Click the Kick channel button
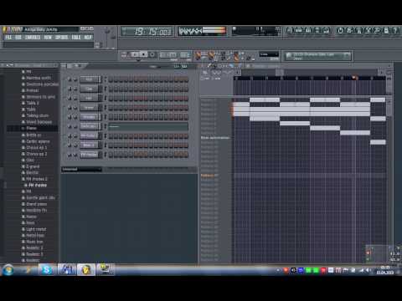The width and height of the screenshot is (402, 301). (x=89, y=79)
